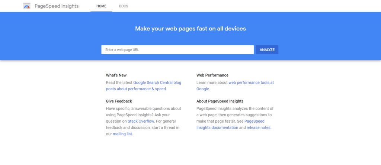This screenshot has width=381, height=165.
Task: Visit the mailing list link
Action: click(122, 134)
